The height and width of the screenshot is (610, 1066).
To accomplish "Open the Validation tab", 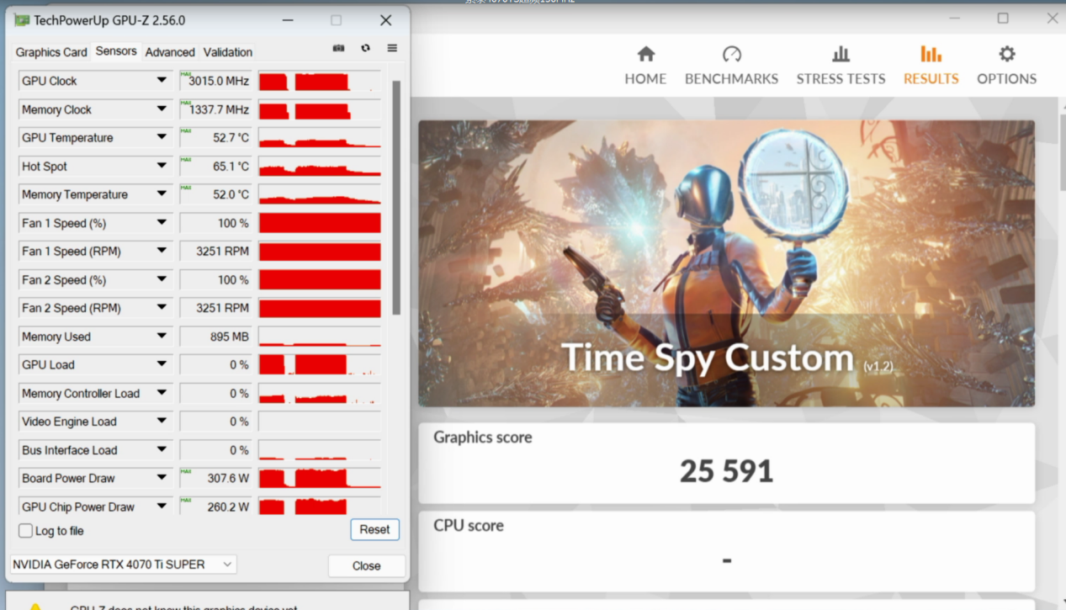I will pyautogui.click(x=227, y=52).
